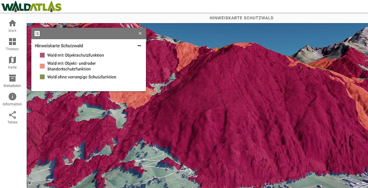Click the HINWEISKARTE SCHUTZWALD page title
This screenshot has width=368, height=188.
[x=241, y=18]
